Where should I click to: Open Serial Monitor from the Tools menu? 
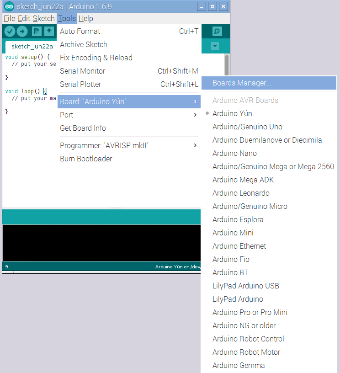pyautogui.click(x=129, y=71)
